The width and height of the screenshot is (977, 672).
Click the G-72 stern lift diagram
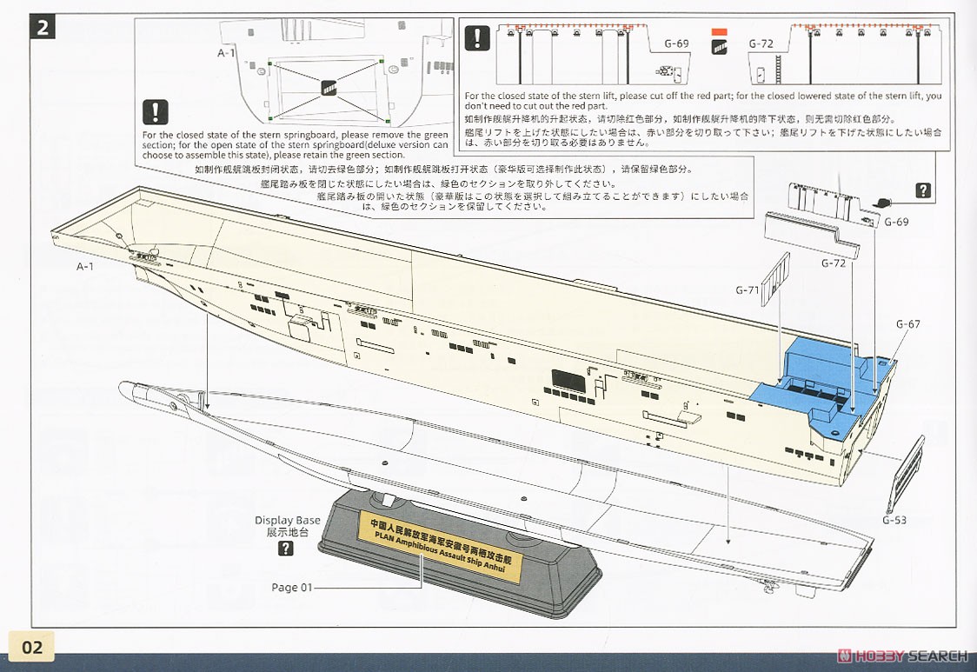[x=844, y=54]
